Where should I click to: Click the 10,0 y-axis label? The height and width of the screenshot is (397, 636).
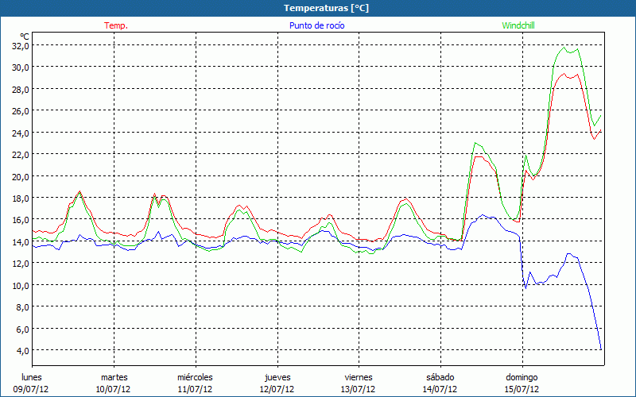[x=21, y=285]
